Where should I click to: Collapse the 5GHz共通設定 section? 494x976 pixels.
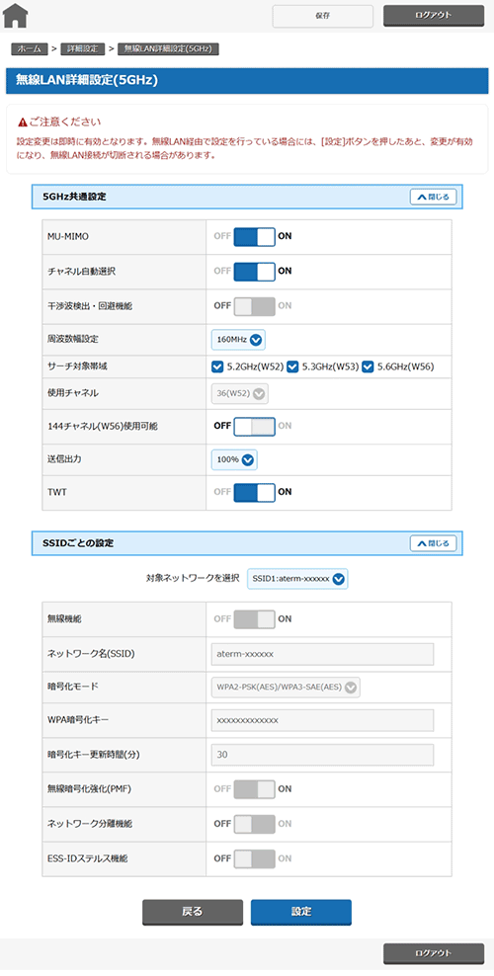[433, 197]
